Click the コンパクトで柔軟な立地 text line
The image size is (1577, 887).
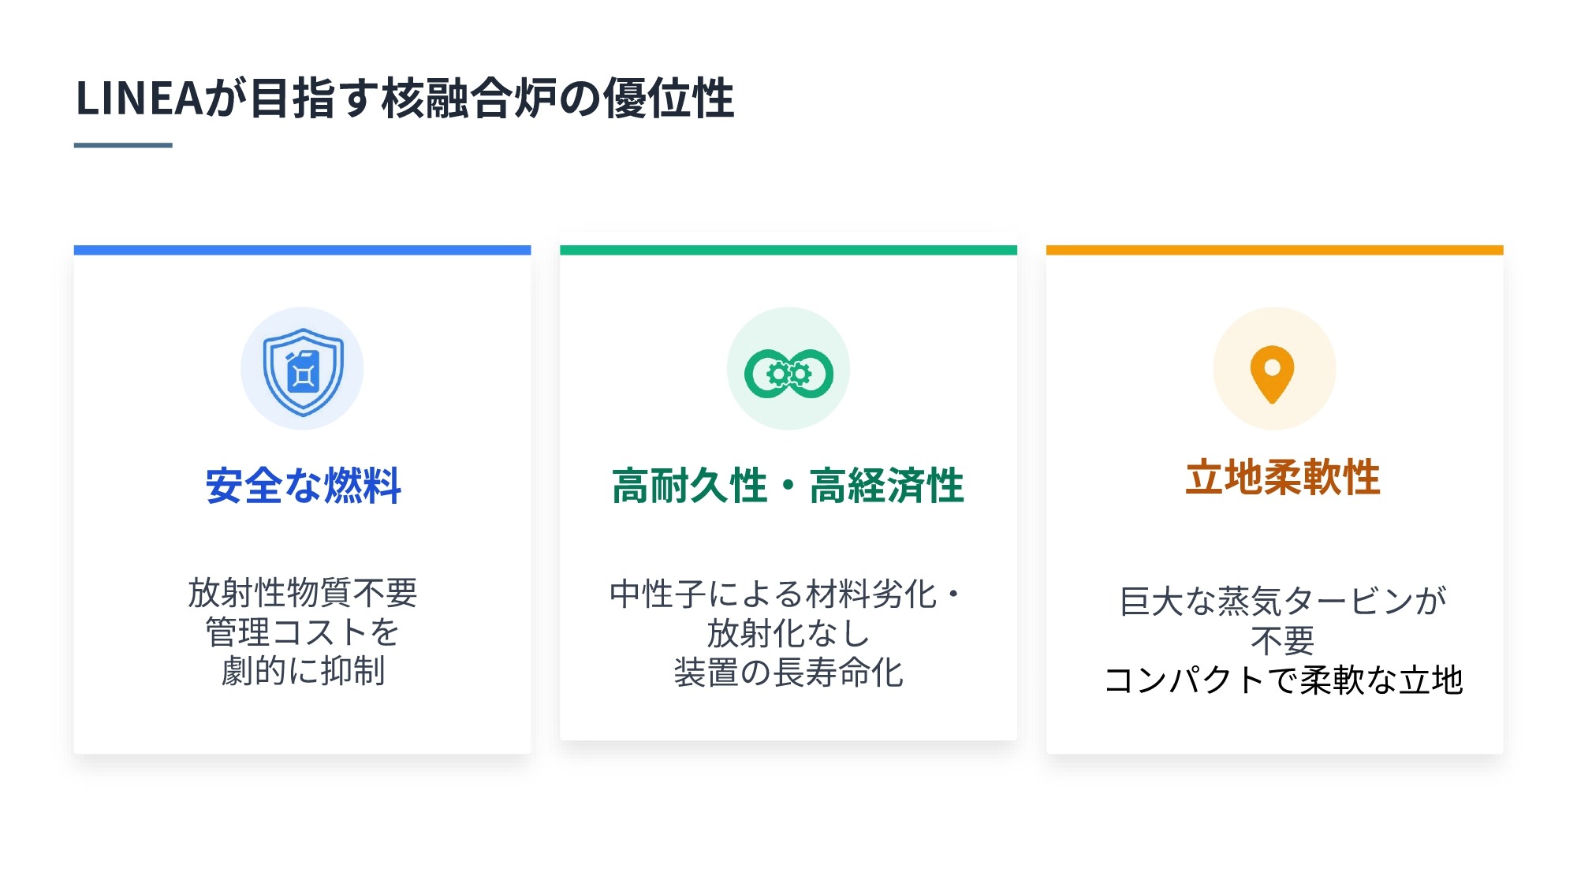[1283, 680]
